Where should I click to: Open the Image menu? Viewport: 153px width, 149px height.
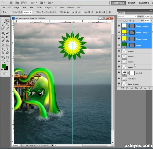tap(16, 7)
